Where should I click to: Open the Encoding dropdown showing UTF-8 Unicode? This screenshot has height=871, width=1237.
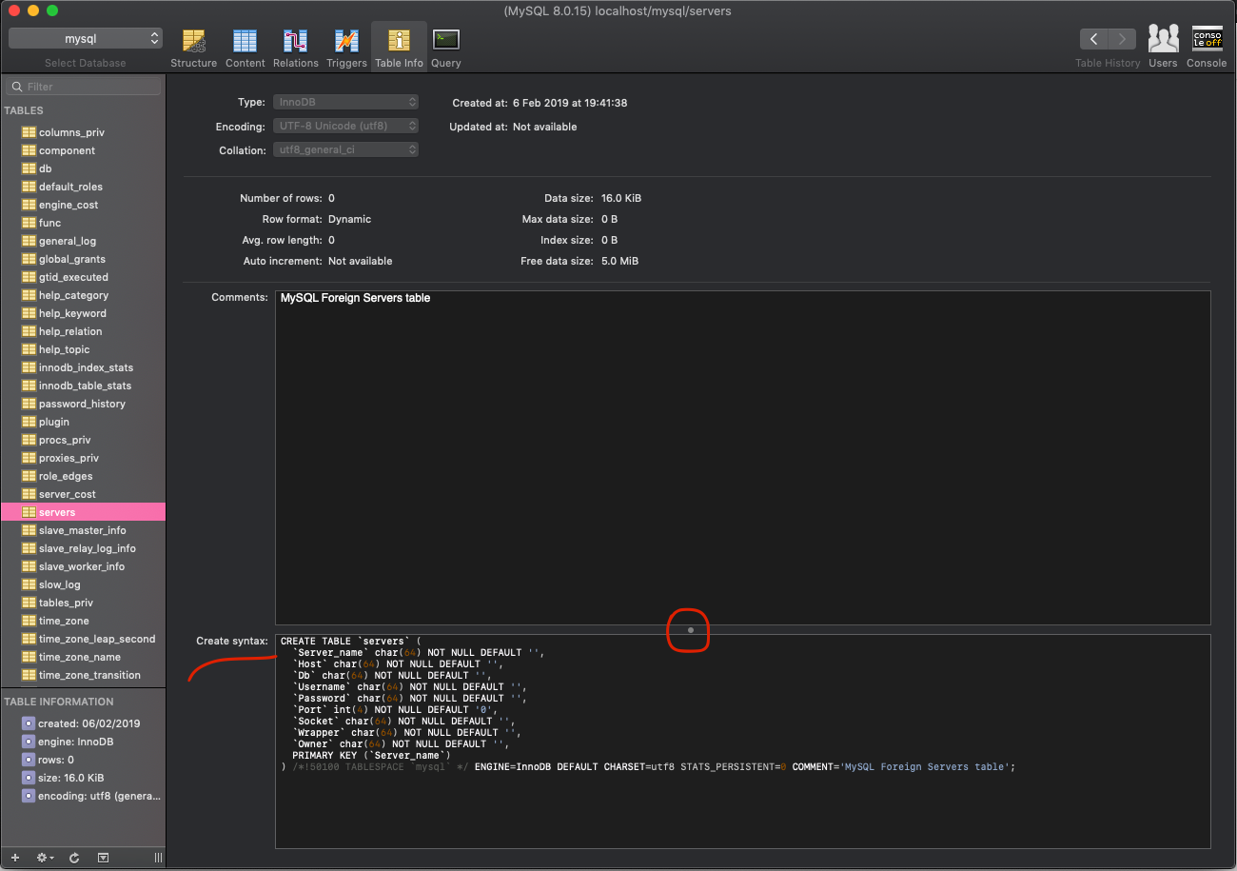[345, 125]
